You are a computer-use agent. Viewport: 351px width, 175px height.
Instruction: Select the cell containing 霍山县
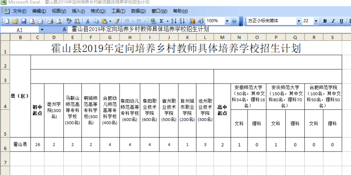(20, 144)
